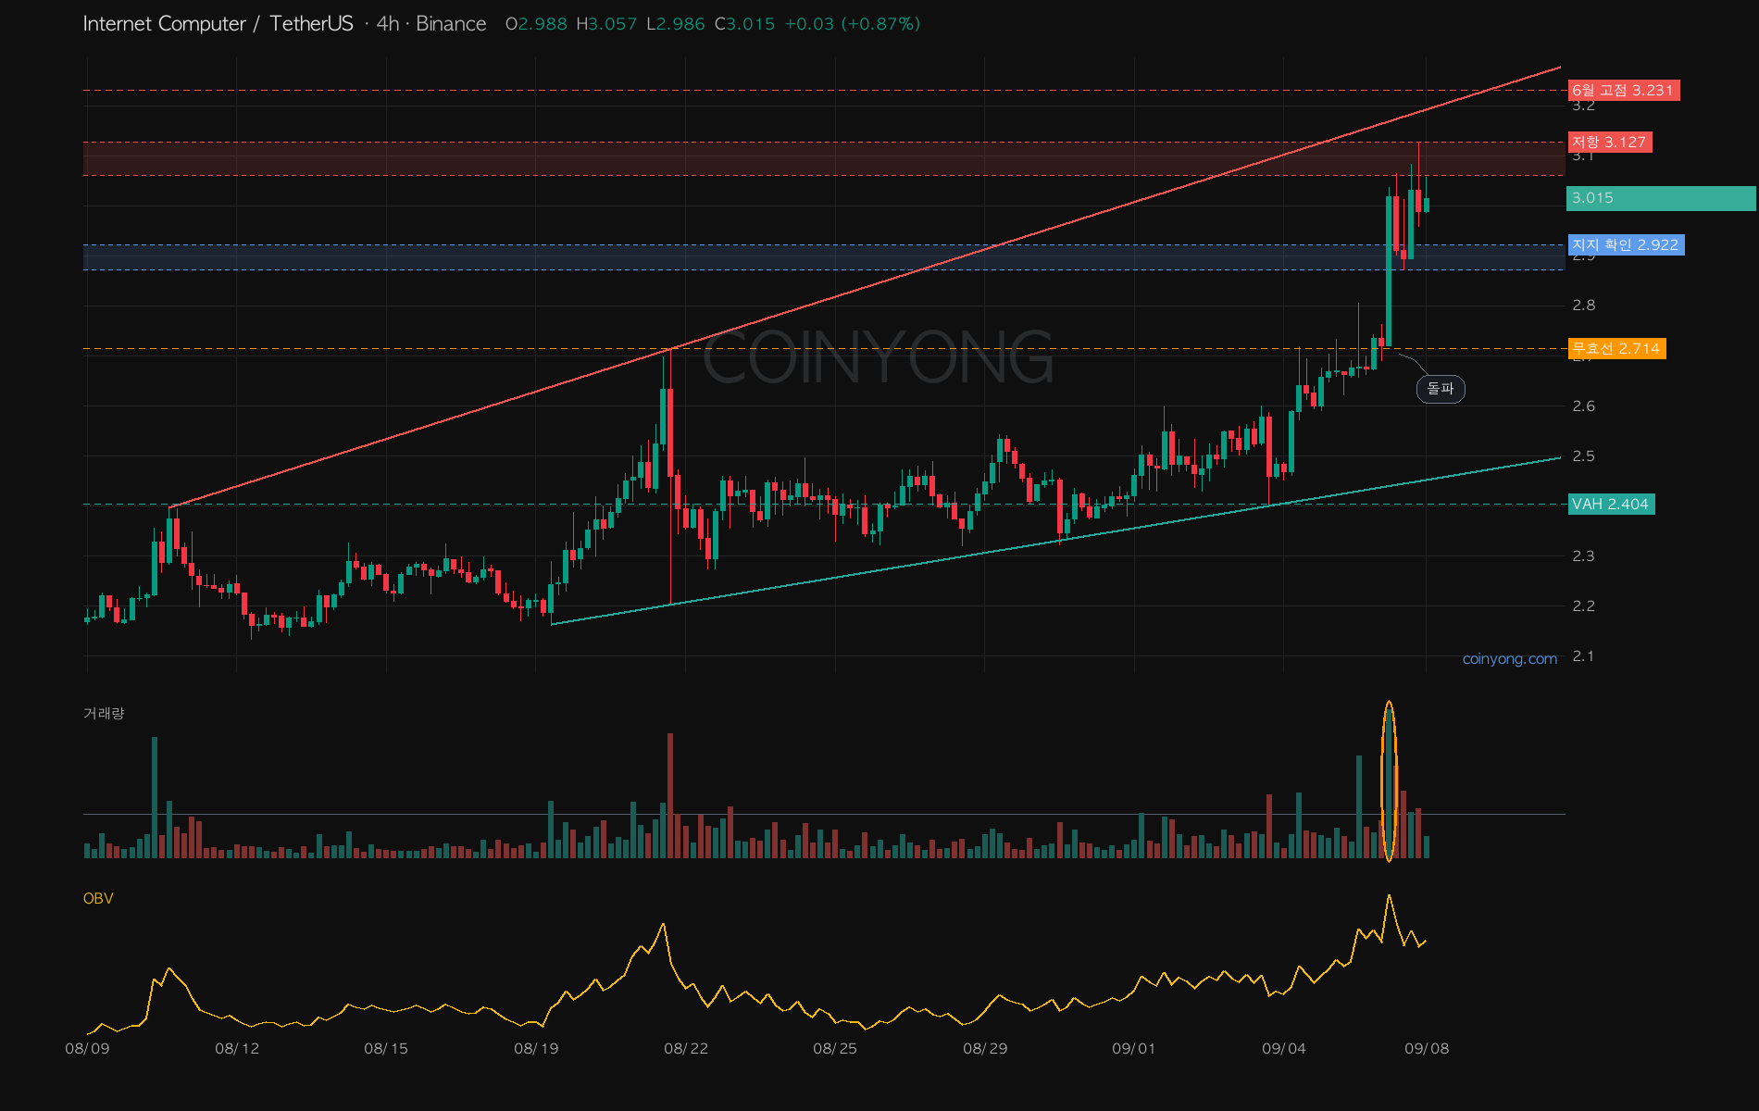1759x1111 pixels.
Task: Click the 08/22 date axis label
Action: pyautogui.click(x=686, y=1049)
